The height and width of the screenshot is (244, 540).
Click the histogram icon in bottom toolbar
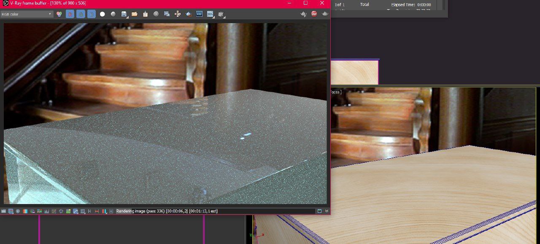pyautogui.click(x=46, y=211)
